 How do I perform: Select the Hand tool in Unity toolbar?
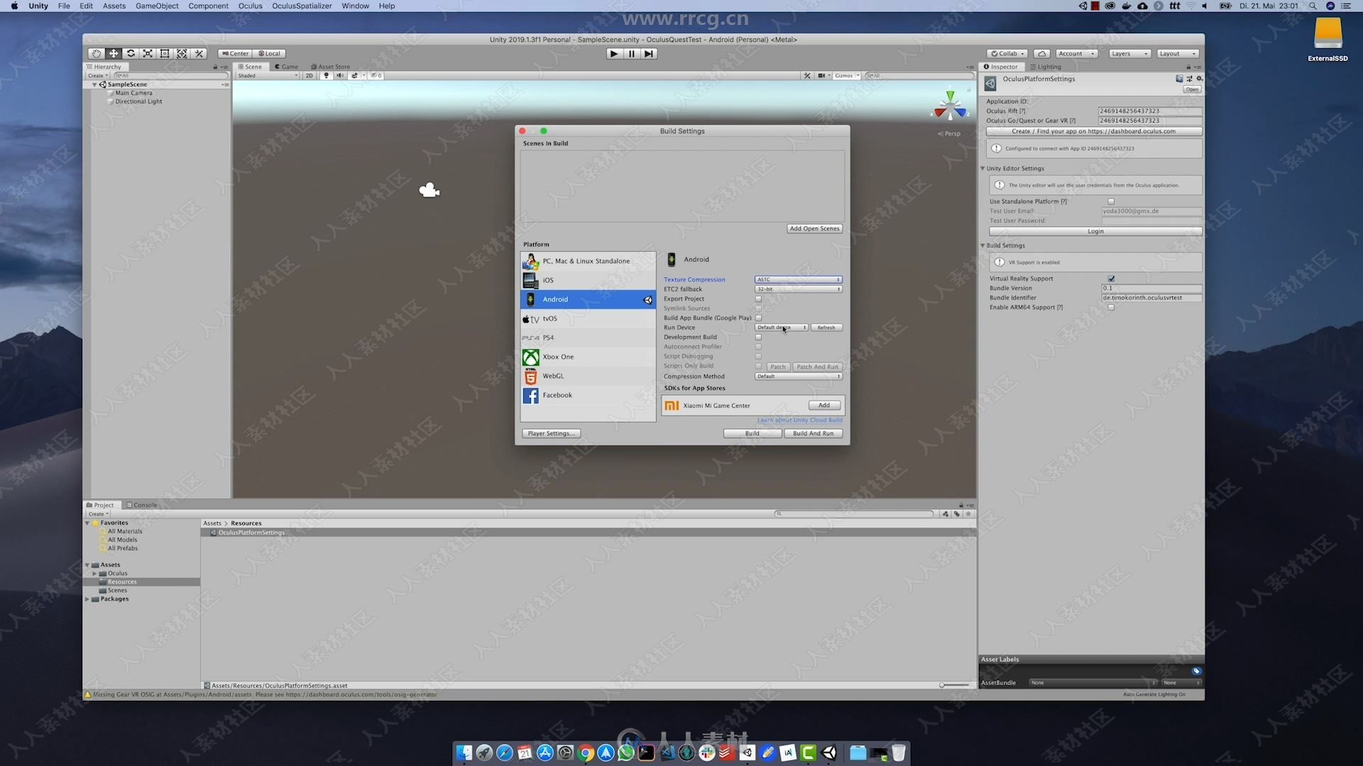click(96, 53)
